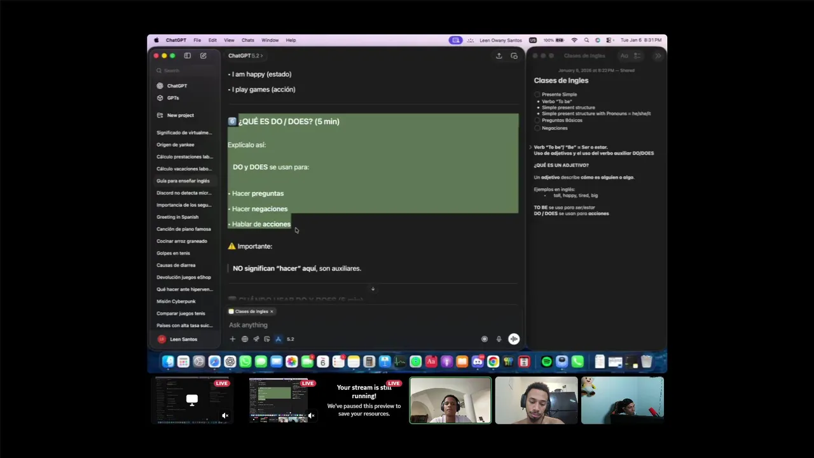Screen dimensions: 814x458
Task: Open Trash in the dock
Action: pyautogui.click(x=646, y=362)
